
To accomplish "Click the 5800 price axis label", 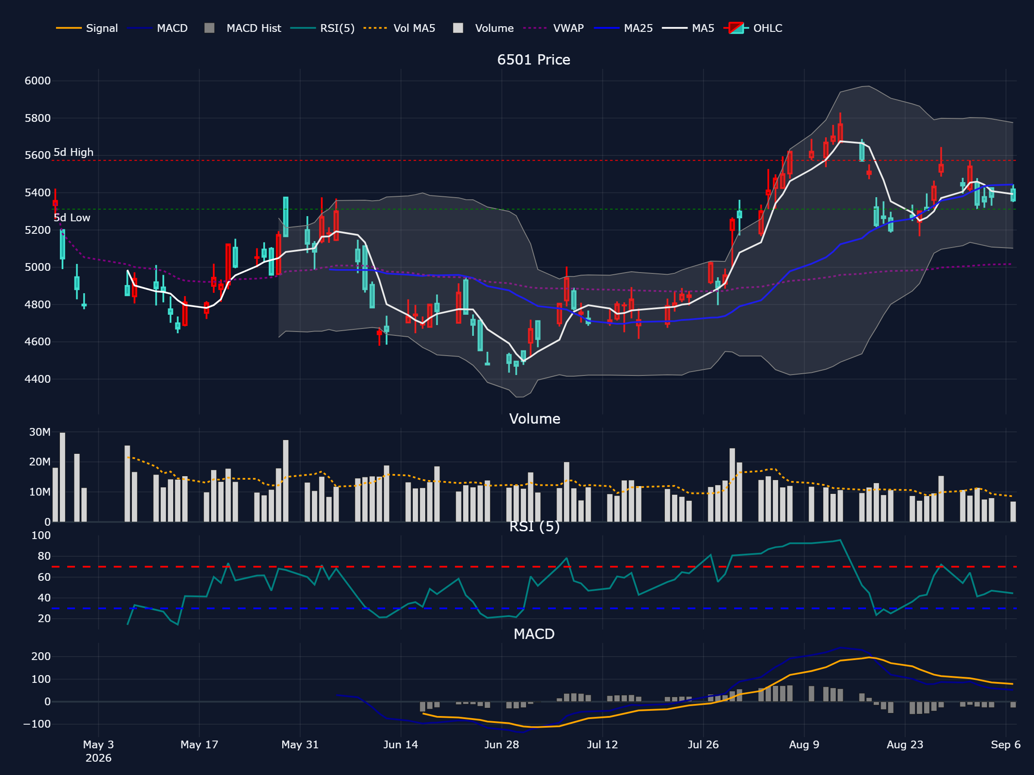I will (x=37, y=118).
